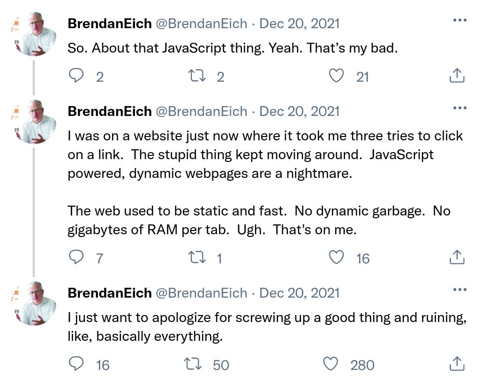Share the last tweet in the thread
The width and height of the screenshot is (480, 384).
click(x=457, y=363)
